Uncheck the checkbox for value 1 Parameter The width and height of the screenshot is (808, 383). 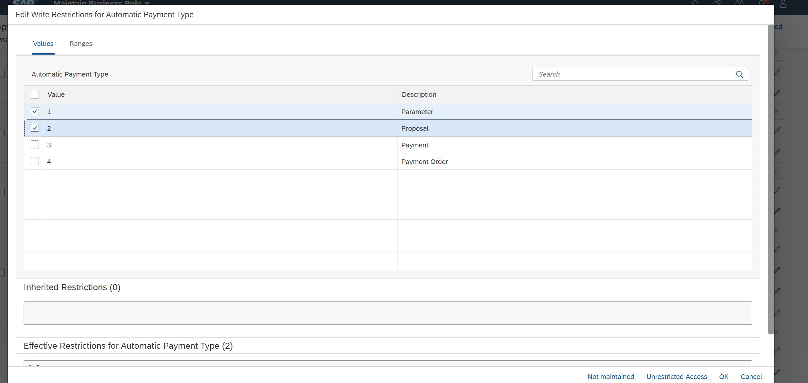[35, 111]
